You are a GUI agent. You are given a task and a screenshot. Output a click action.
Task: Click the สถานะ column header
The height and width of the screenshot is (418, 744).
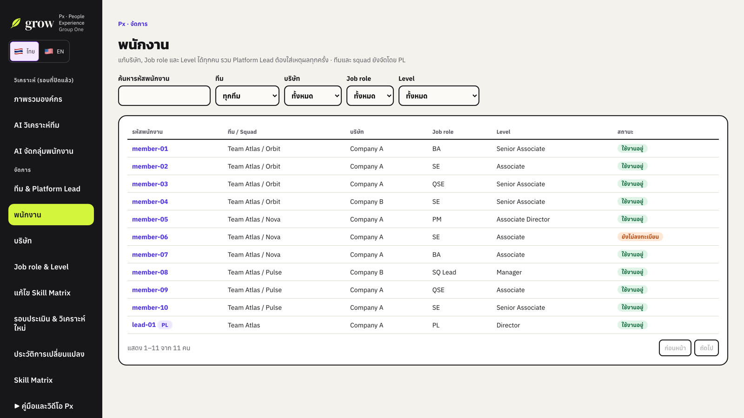pos(625,132)
